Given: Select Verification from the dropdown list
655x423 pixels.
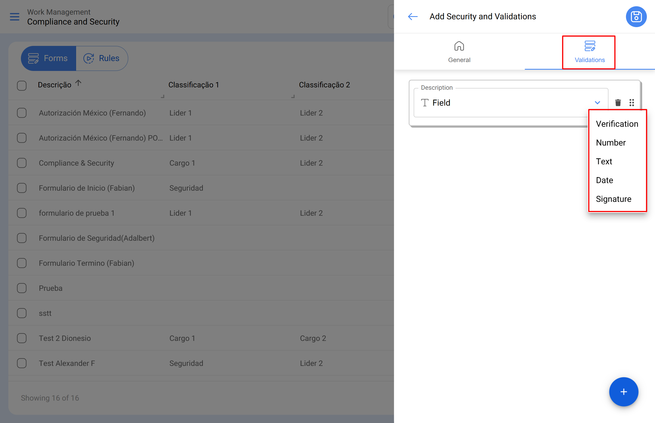Looking at the screenshot, I should coord(617,124).
